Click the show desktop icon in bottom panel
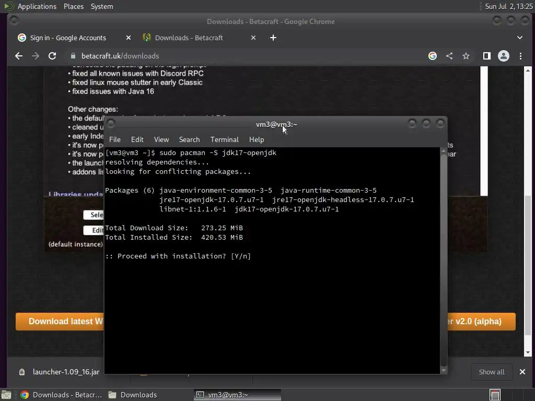Viewport: 535px width, 401px height. point(6,395)
